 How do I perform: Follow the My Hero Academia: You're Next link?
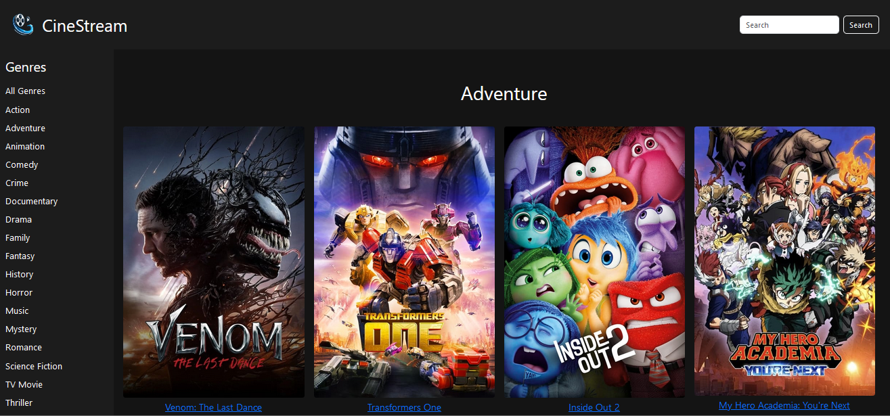(x=784, y=405)
